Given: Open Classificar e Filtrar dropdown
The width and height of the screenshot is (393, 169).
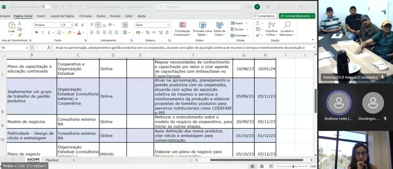Looking at the screenshot, I should (271, 29).
